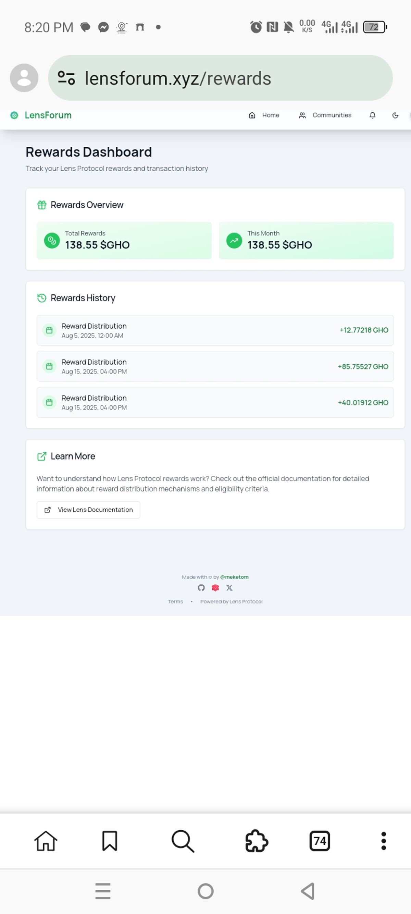Open notifications bell icon
The height and width of the screenshot is (914, 411).
click(372, 115)
